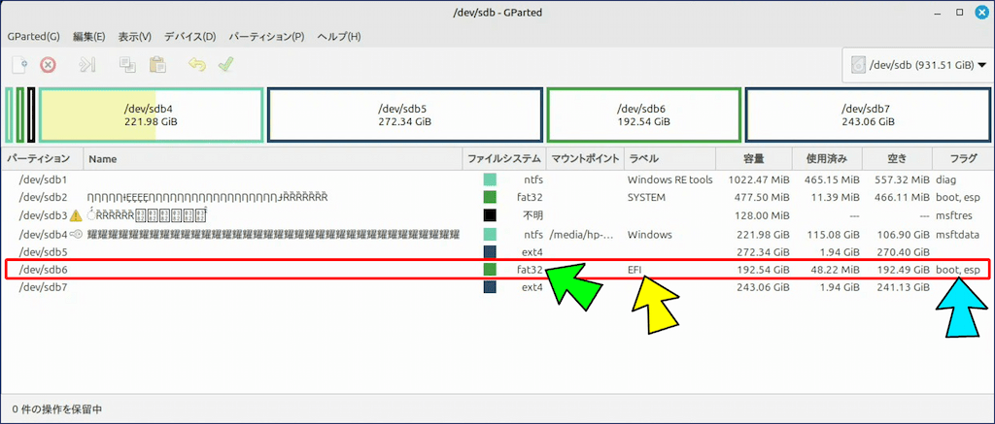Open the /dev/sdb device selector dropdown

(911, 65)
